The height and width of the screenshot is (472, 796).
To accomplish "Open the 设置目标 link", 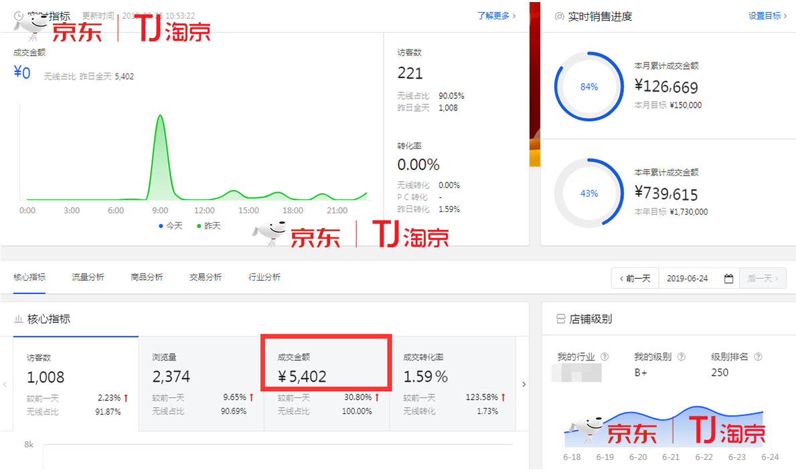I will 768,16.
